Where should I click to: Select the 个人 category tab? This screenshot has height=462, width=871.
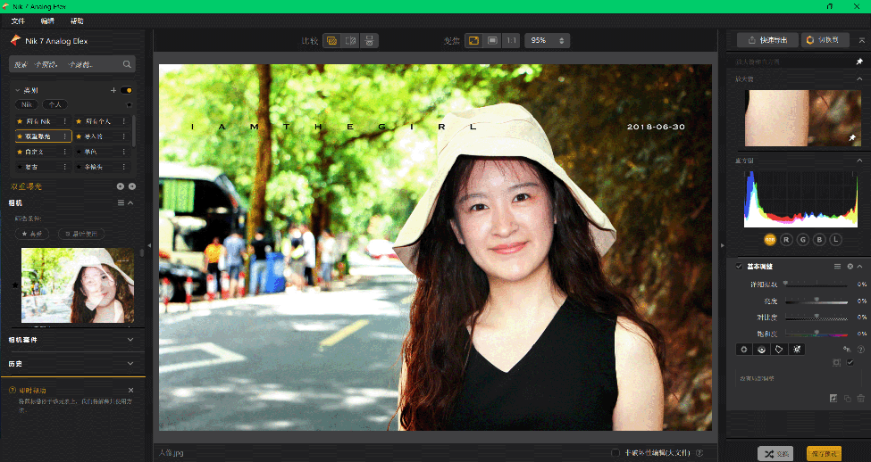pos(54,104)
